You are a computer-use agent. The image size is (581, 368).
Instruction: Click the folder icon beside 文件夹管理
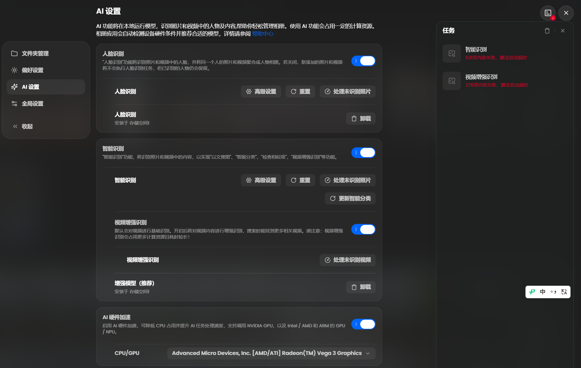tap(14, 53)
